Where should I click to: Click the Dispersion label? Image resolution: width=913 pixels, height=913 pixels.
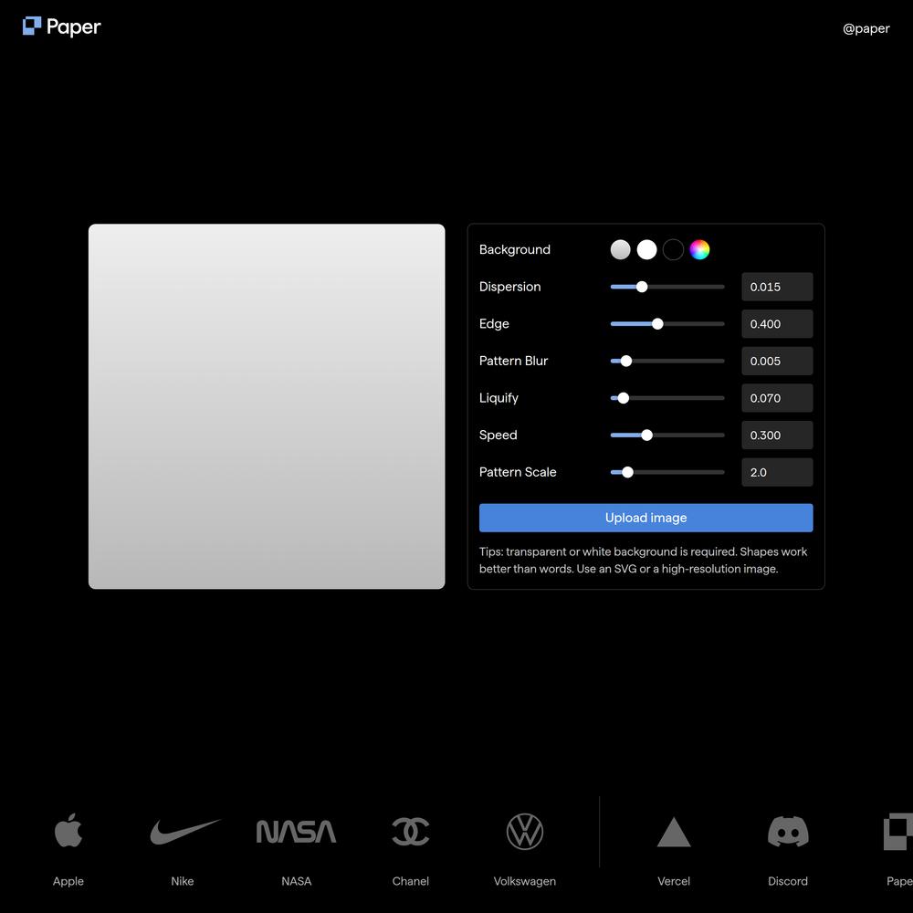[510, 287]
